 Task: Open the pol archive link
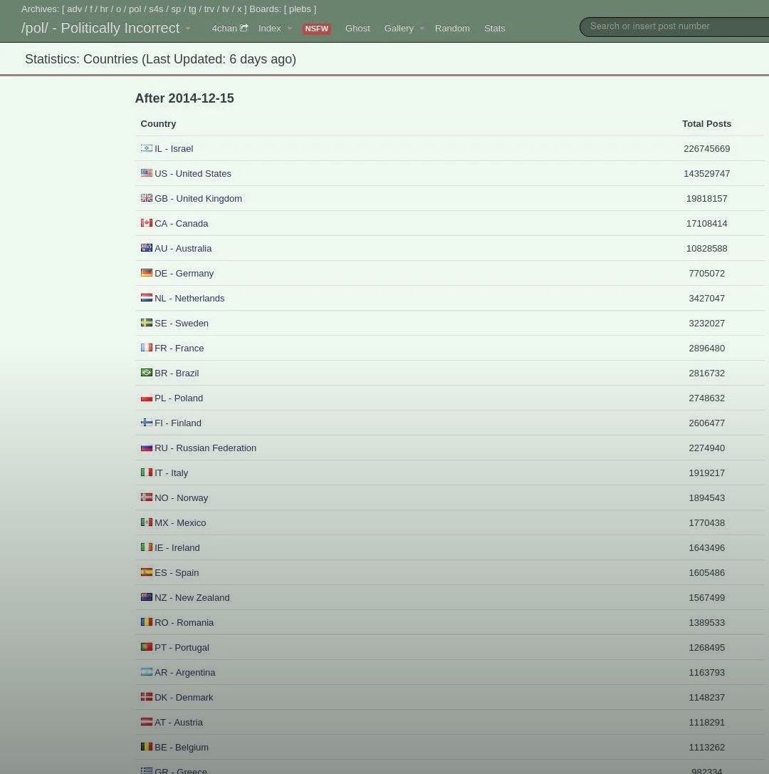click(x=135, y=9)
